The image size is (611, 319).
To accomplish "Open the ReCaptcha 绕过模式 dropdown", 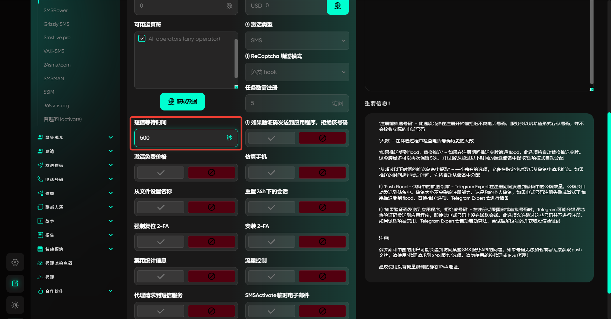I will point(297,72).
